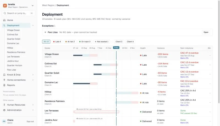
Task: Click the Deployment list icon in sidebar
Action: [x=4, y=25]
